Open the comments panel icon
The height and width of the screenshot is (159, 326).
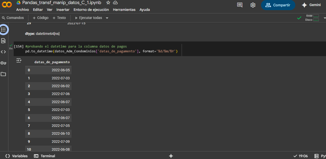[x=240, y=5]
